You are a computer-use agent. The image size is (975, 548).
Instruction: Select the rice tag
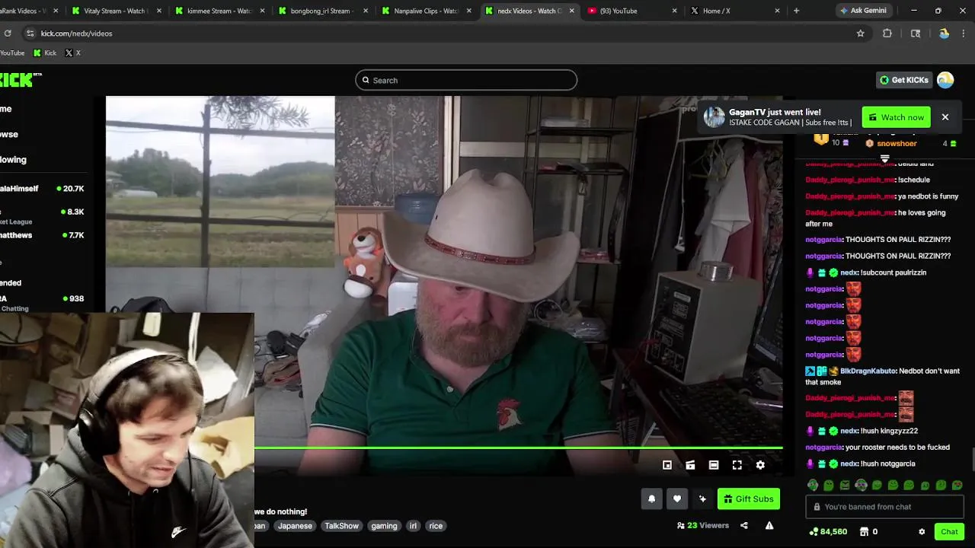tap(436, 526)
